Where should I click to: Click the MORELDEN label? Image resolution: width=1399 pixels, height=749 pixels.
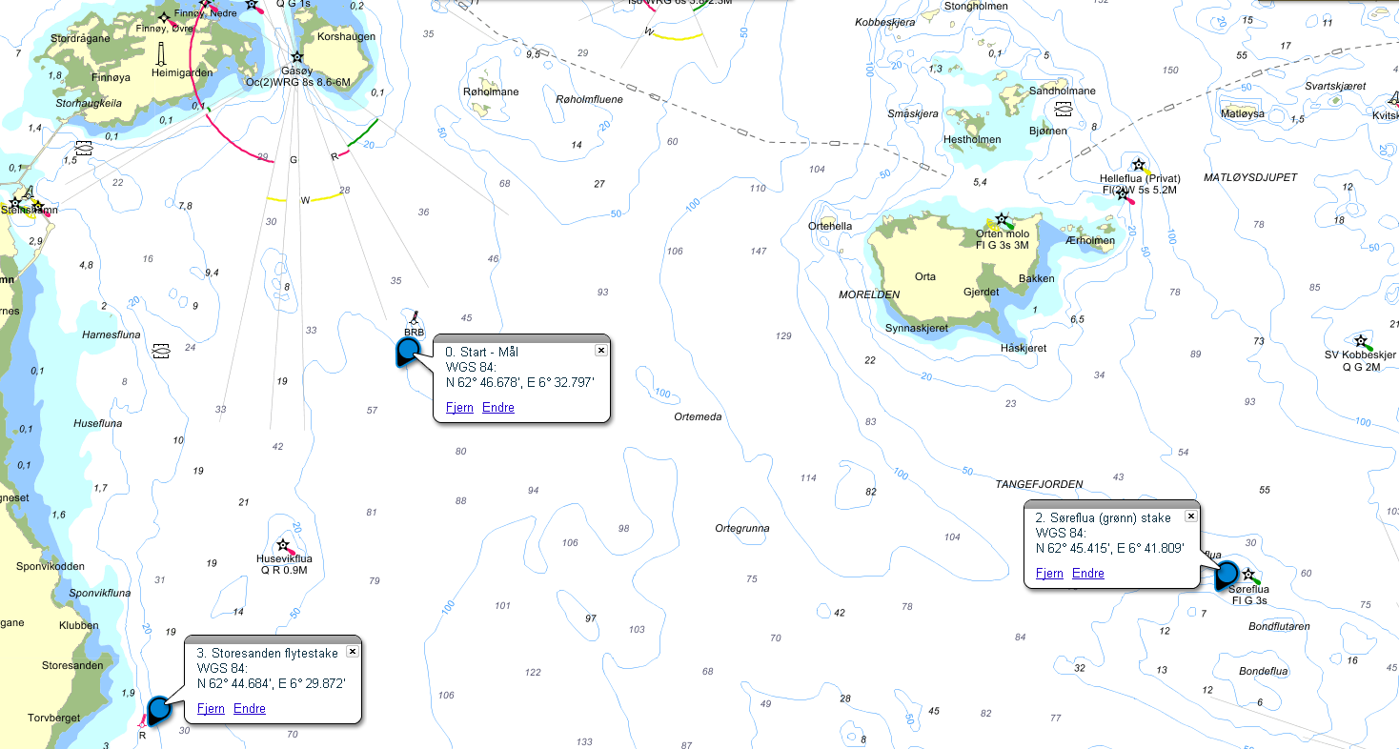pos(869,294)
